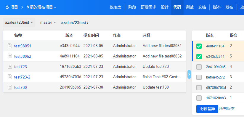244x117 pixels.
Task: Collapse side panel with blue arrow handle
Action: (189, 74)
